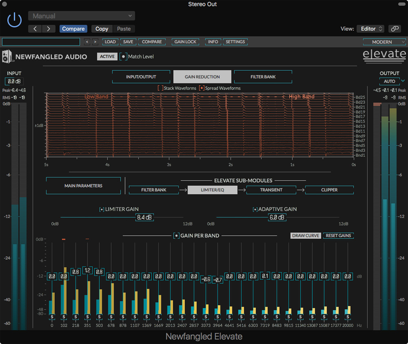
Task: Solo the 2407 Hz band
Action: pos(182,317)
